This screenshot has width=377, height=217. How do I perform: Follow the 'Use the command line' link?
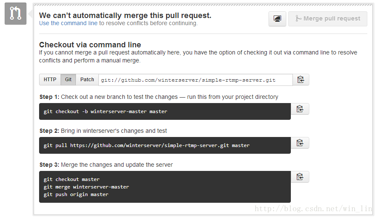coord(68,23)
